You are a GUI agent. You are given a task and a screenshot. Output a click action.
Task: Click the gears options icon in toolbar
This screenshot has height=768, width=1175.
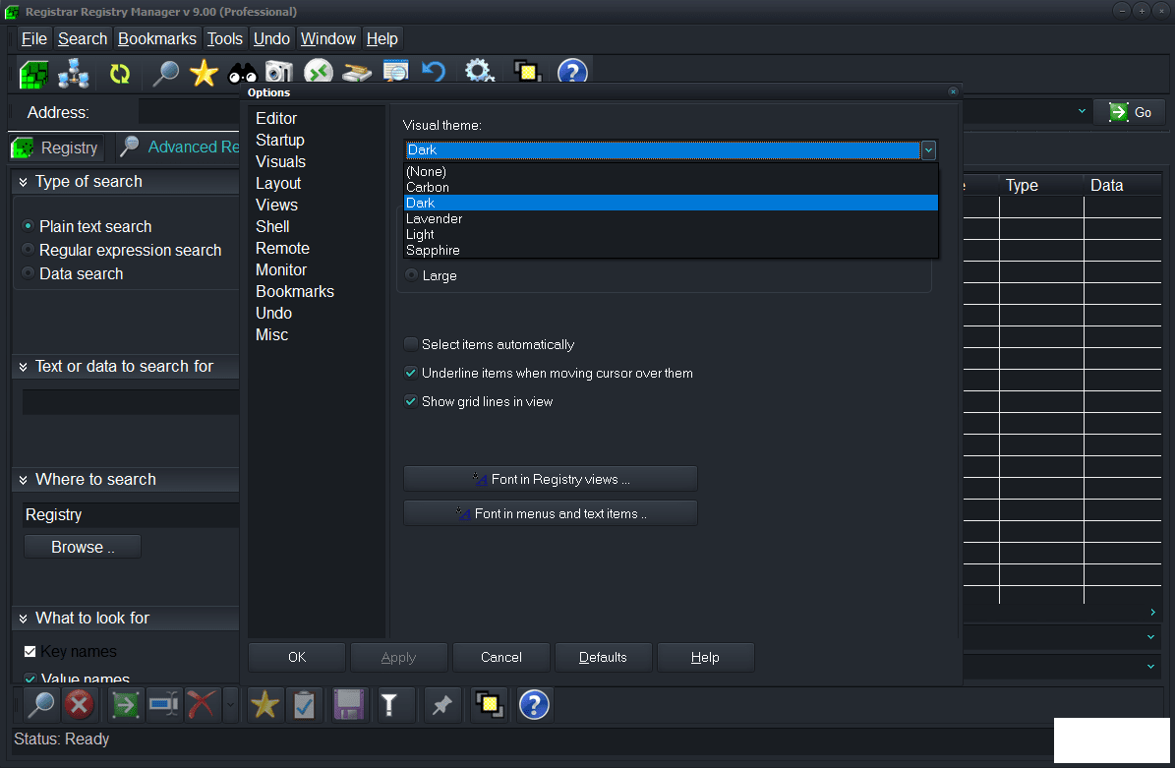(x=479, y=72)
